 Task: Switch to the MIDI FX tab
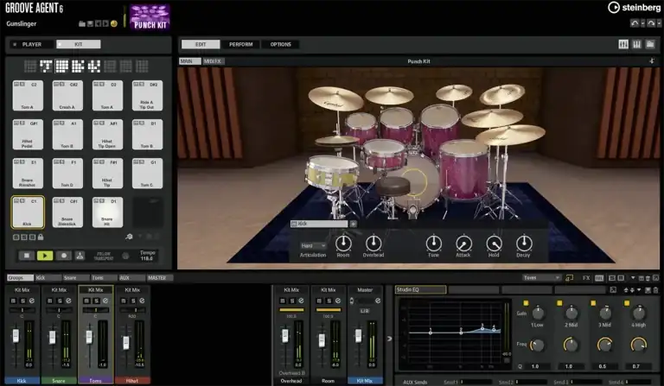click(214, 61)
